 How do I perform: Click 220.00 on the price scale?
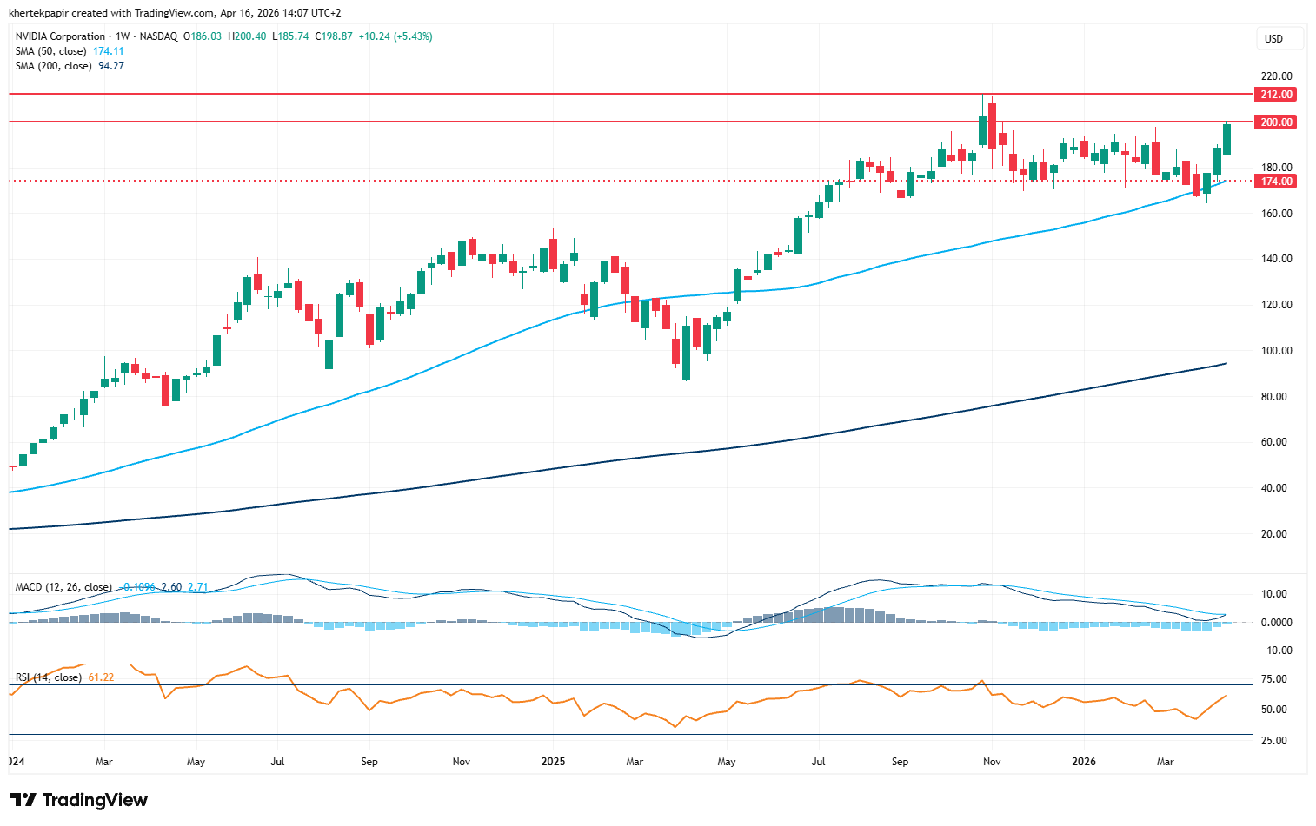click(x=1275, y=76)
